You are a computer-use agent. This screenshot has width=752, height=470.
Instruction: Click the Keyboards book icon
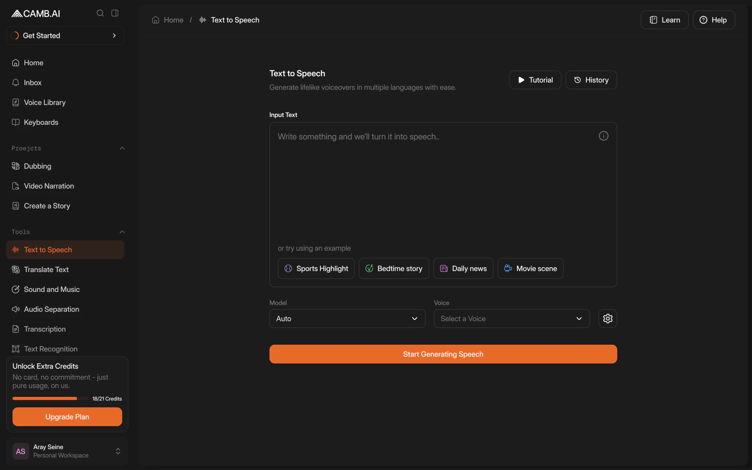[x=15, y=122]
